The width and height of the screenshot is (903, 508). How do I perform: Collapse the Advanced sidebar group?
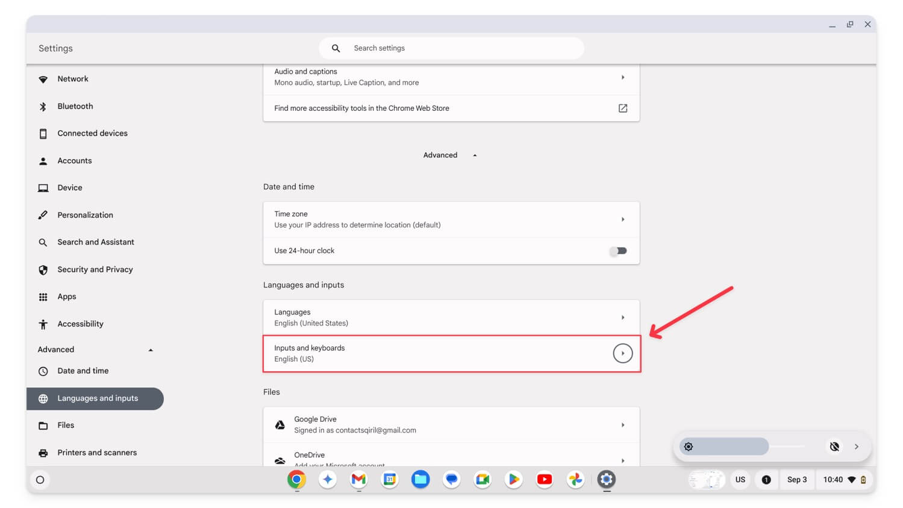pyautogui.click(x=150, y=349)
